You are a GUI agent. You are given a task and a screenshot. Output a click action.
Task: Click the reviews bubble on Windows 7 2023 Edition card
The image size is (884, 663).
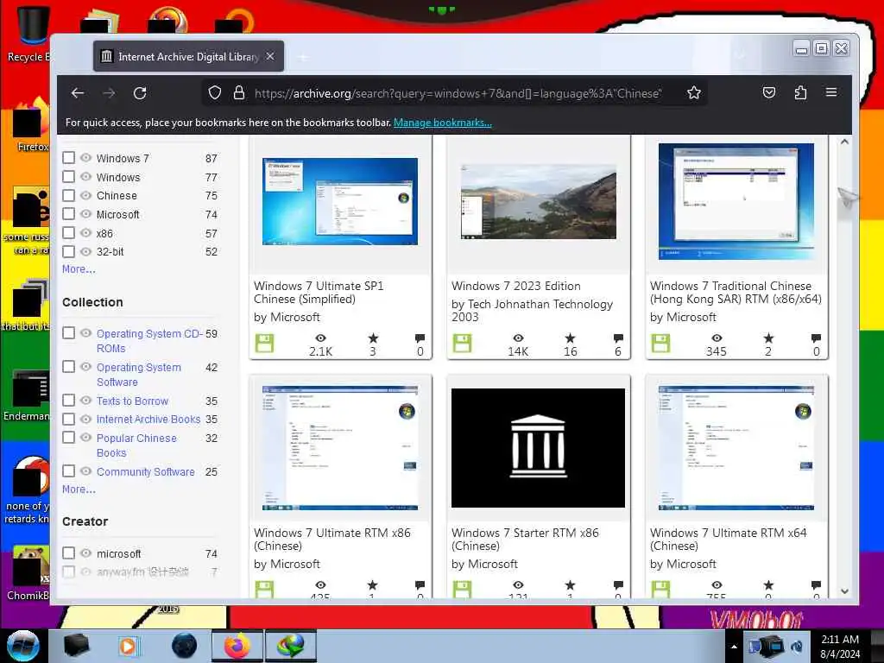[618, 338]
